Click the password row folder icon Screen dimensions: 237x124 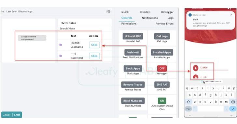click(61, 56)
